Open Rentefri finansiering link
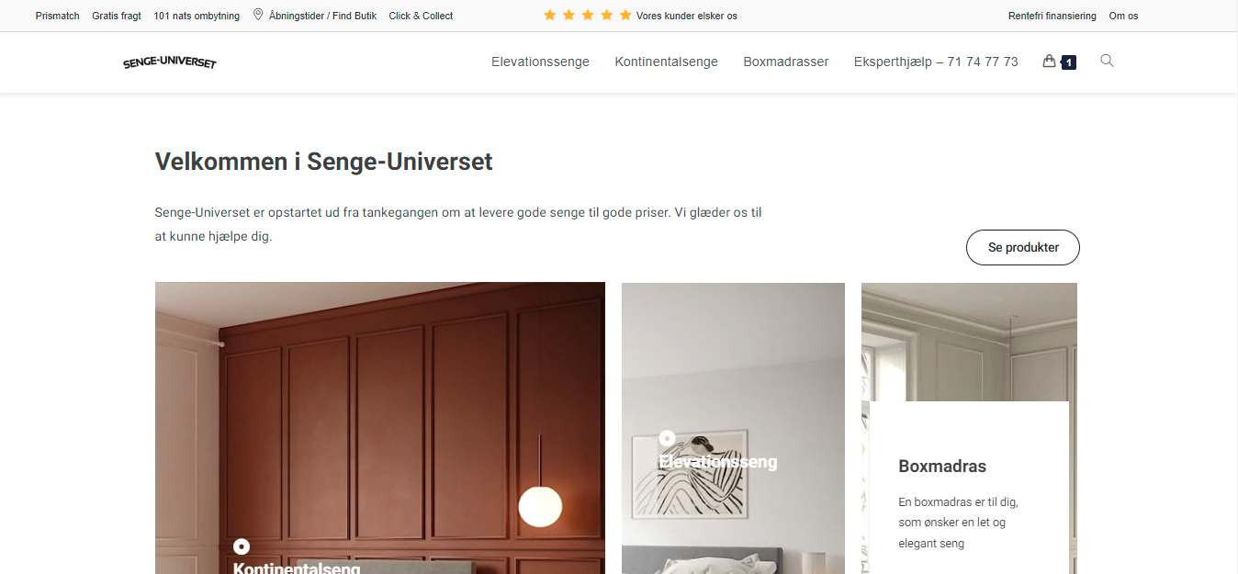 1052,16
